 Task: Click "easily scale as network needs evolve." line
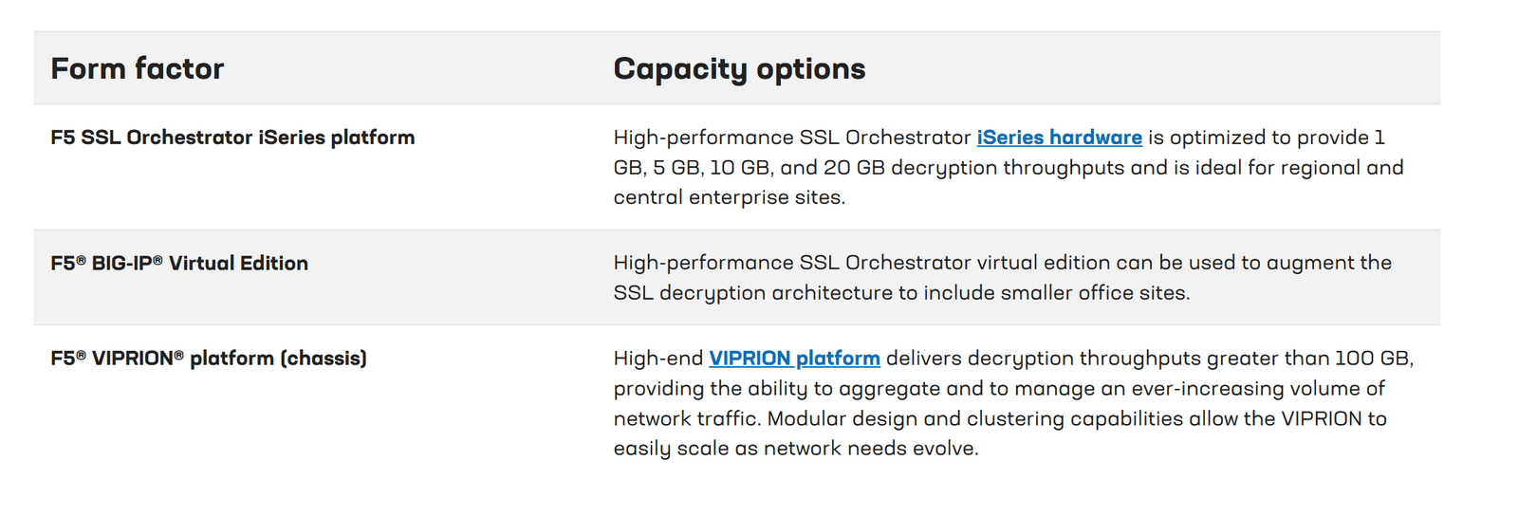(795, 449)
